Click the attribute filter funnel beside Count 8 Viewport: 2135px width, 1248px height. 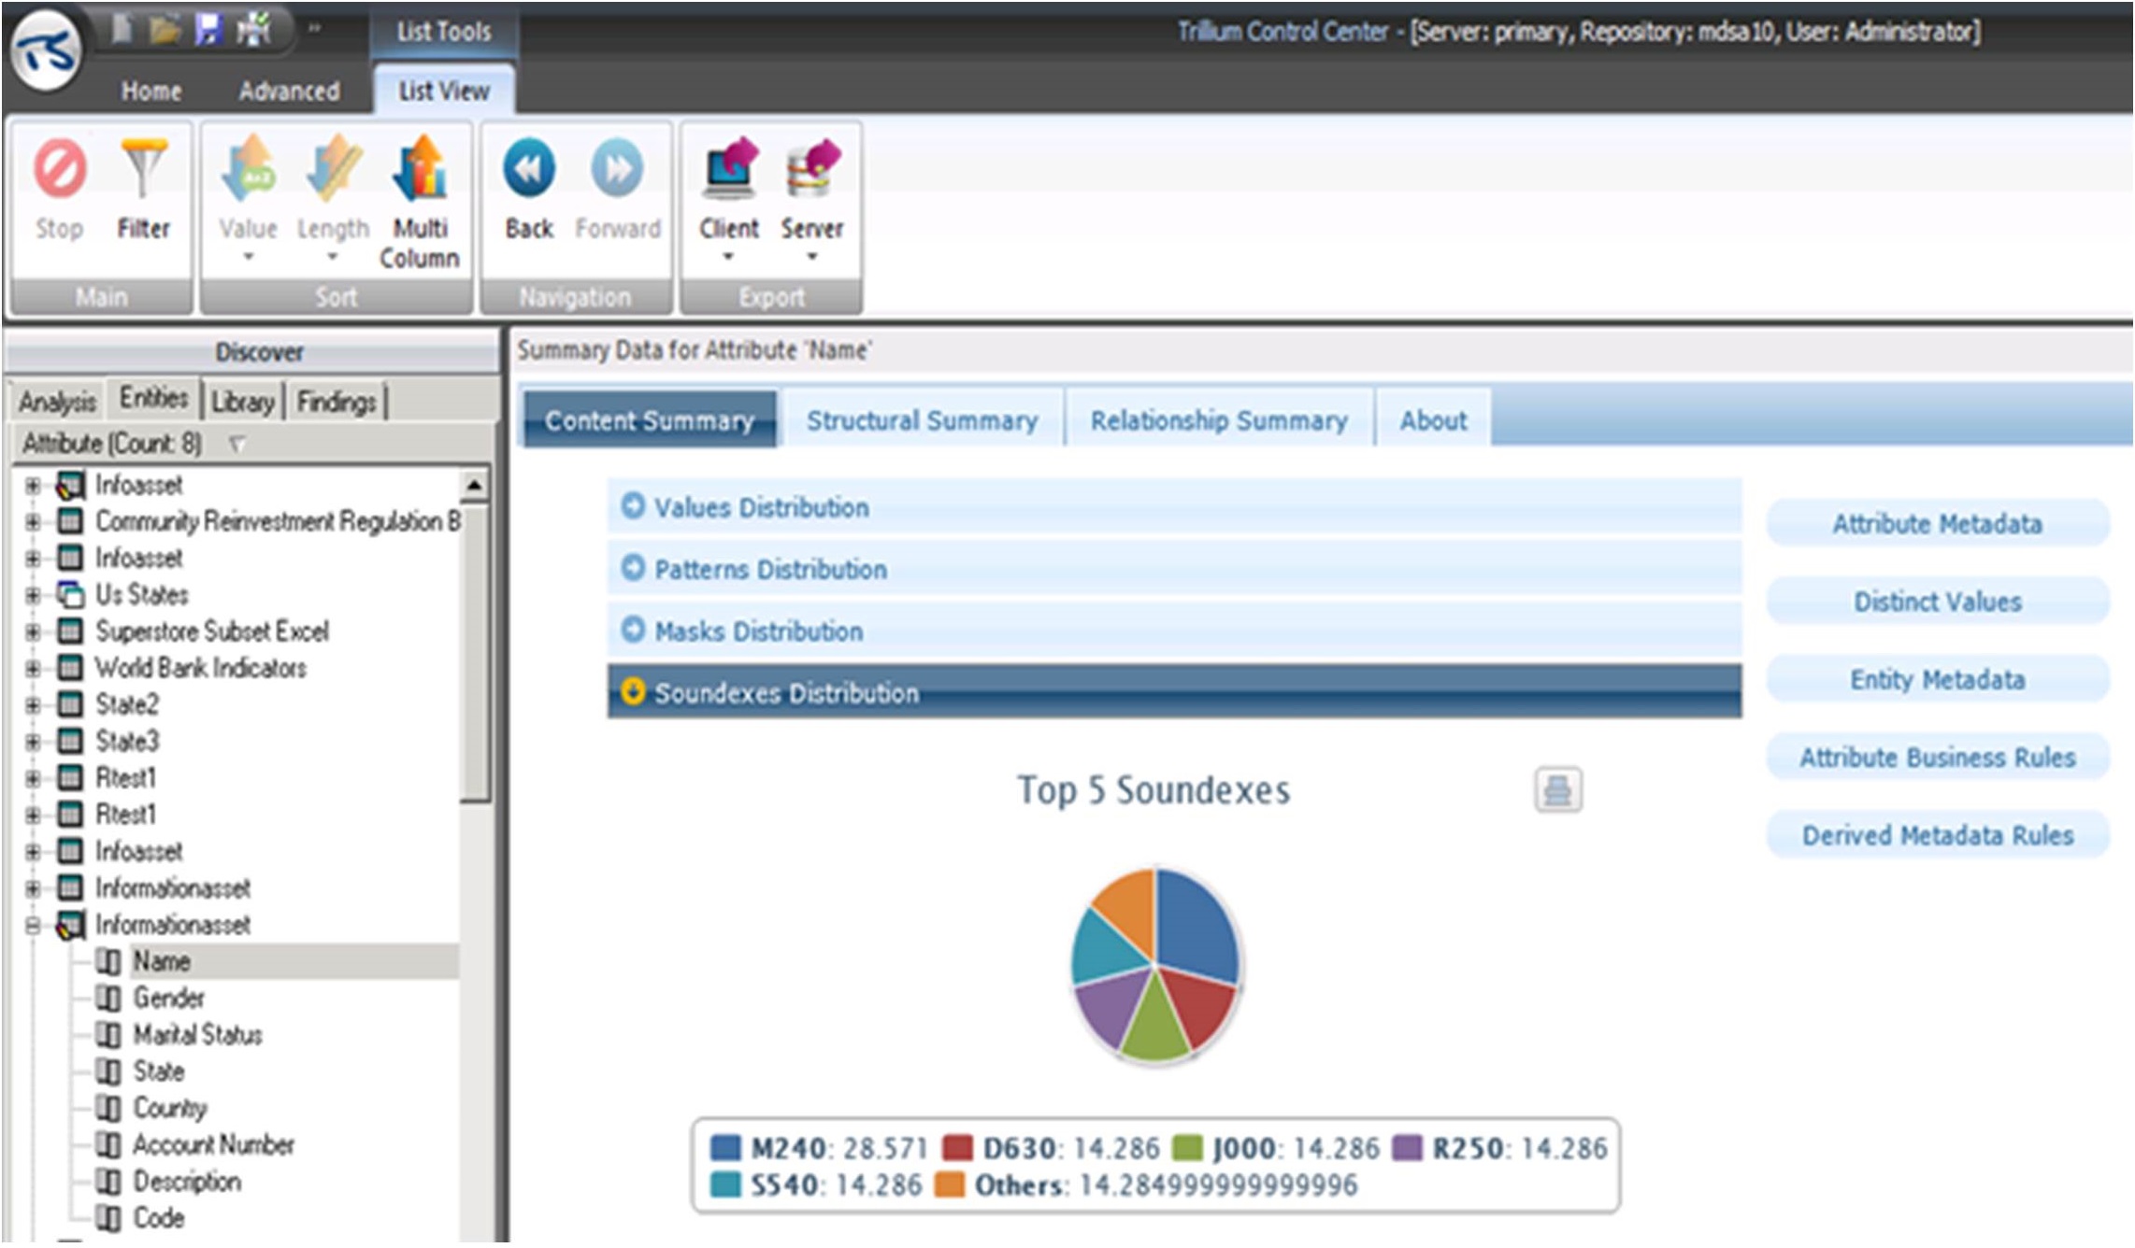coord(237,444)
